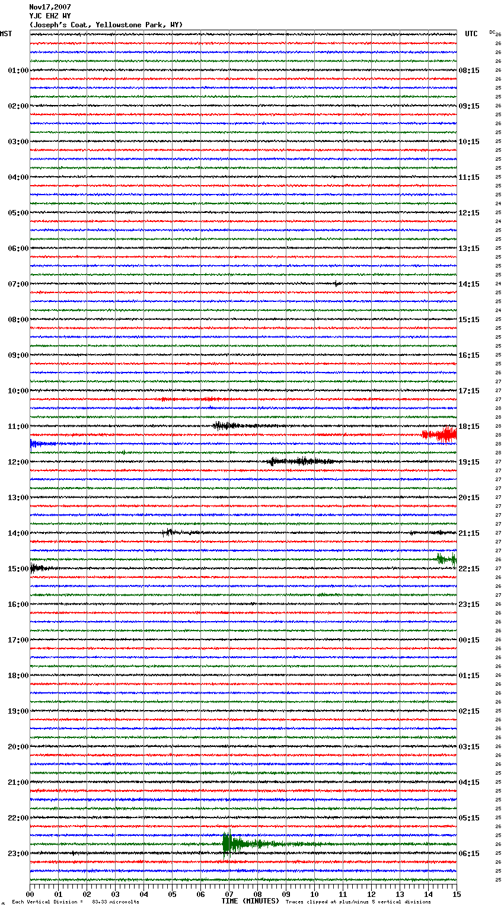Click the "MST" axis header
The image size is (504, 910).
coord(6,34)
